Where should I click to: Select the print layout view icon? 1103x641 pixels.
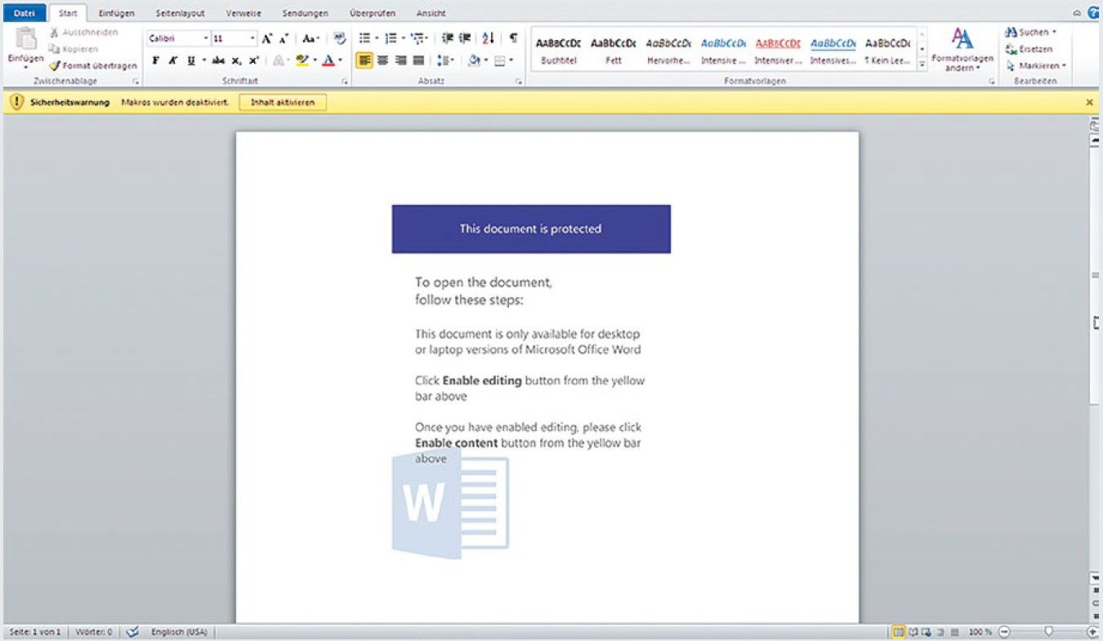(x=899, y=632)
